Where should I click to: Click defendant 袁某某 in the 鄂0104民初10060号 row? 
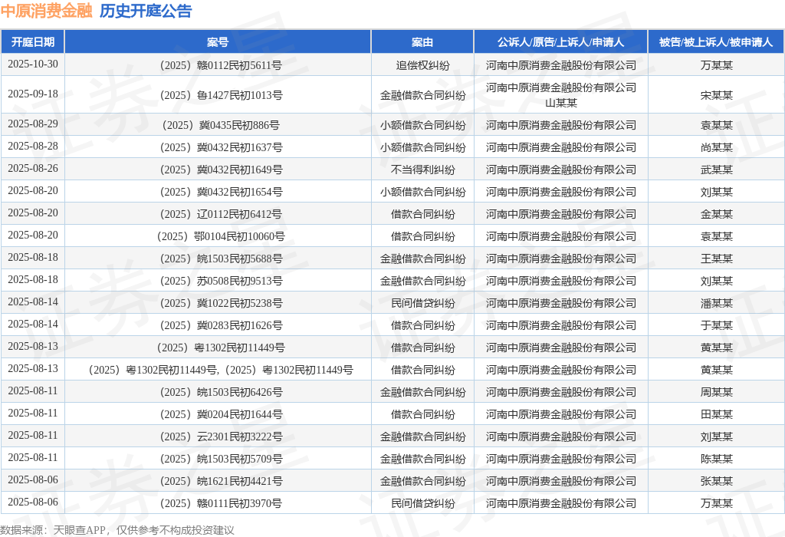(717, 236)
